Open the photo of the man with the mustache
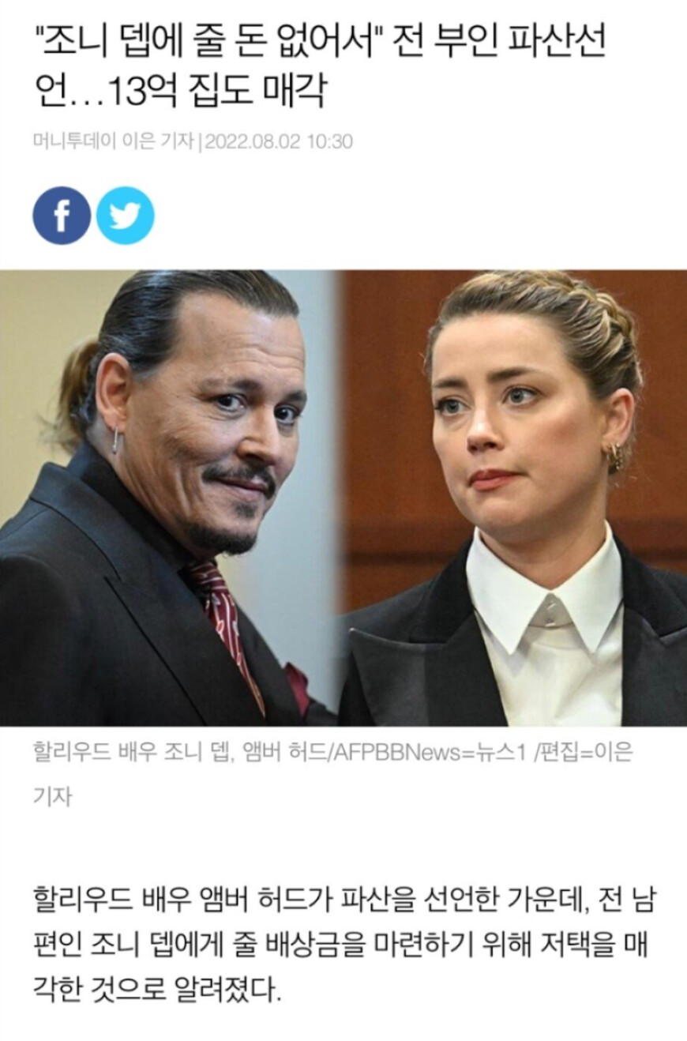This screenshot has height=1041, width=687. (x=168, y=498)
